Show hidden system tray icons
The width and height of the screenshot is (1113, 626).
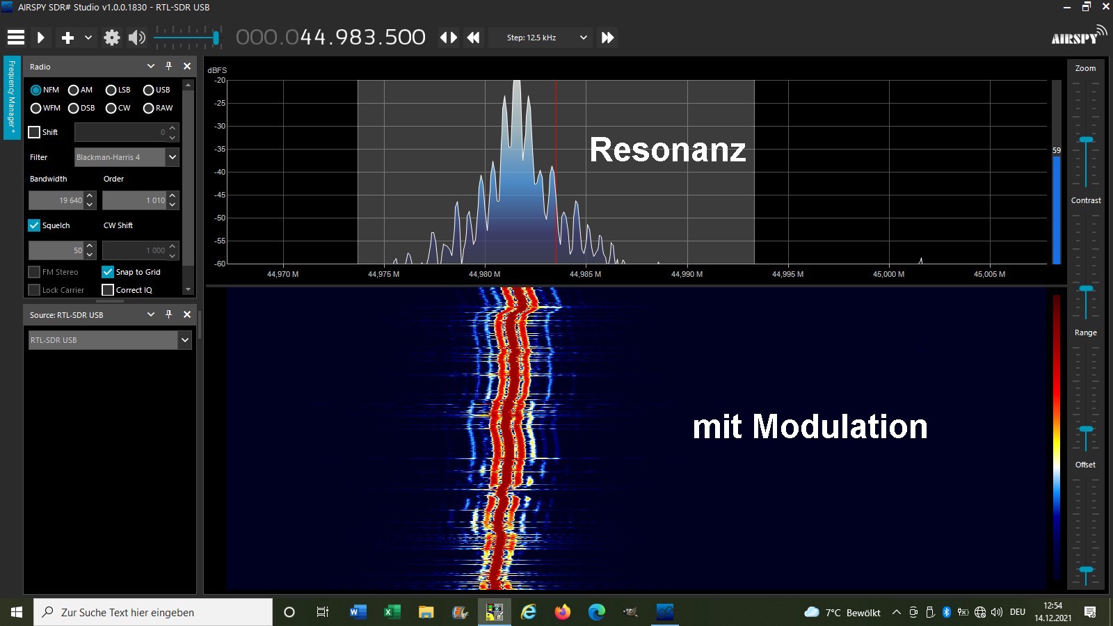click(x=896, y=612)
